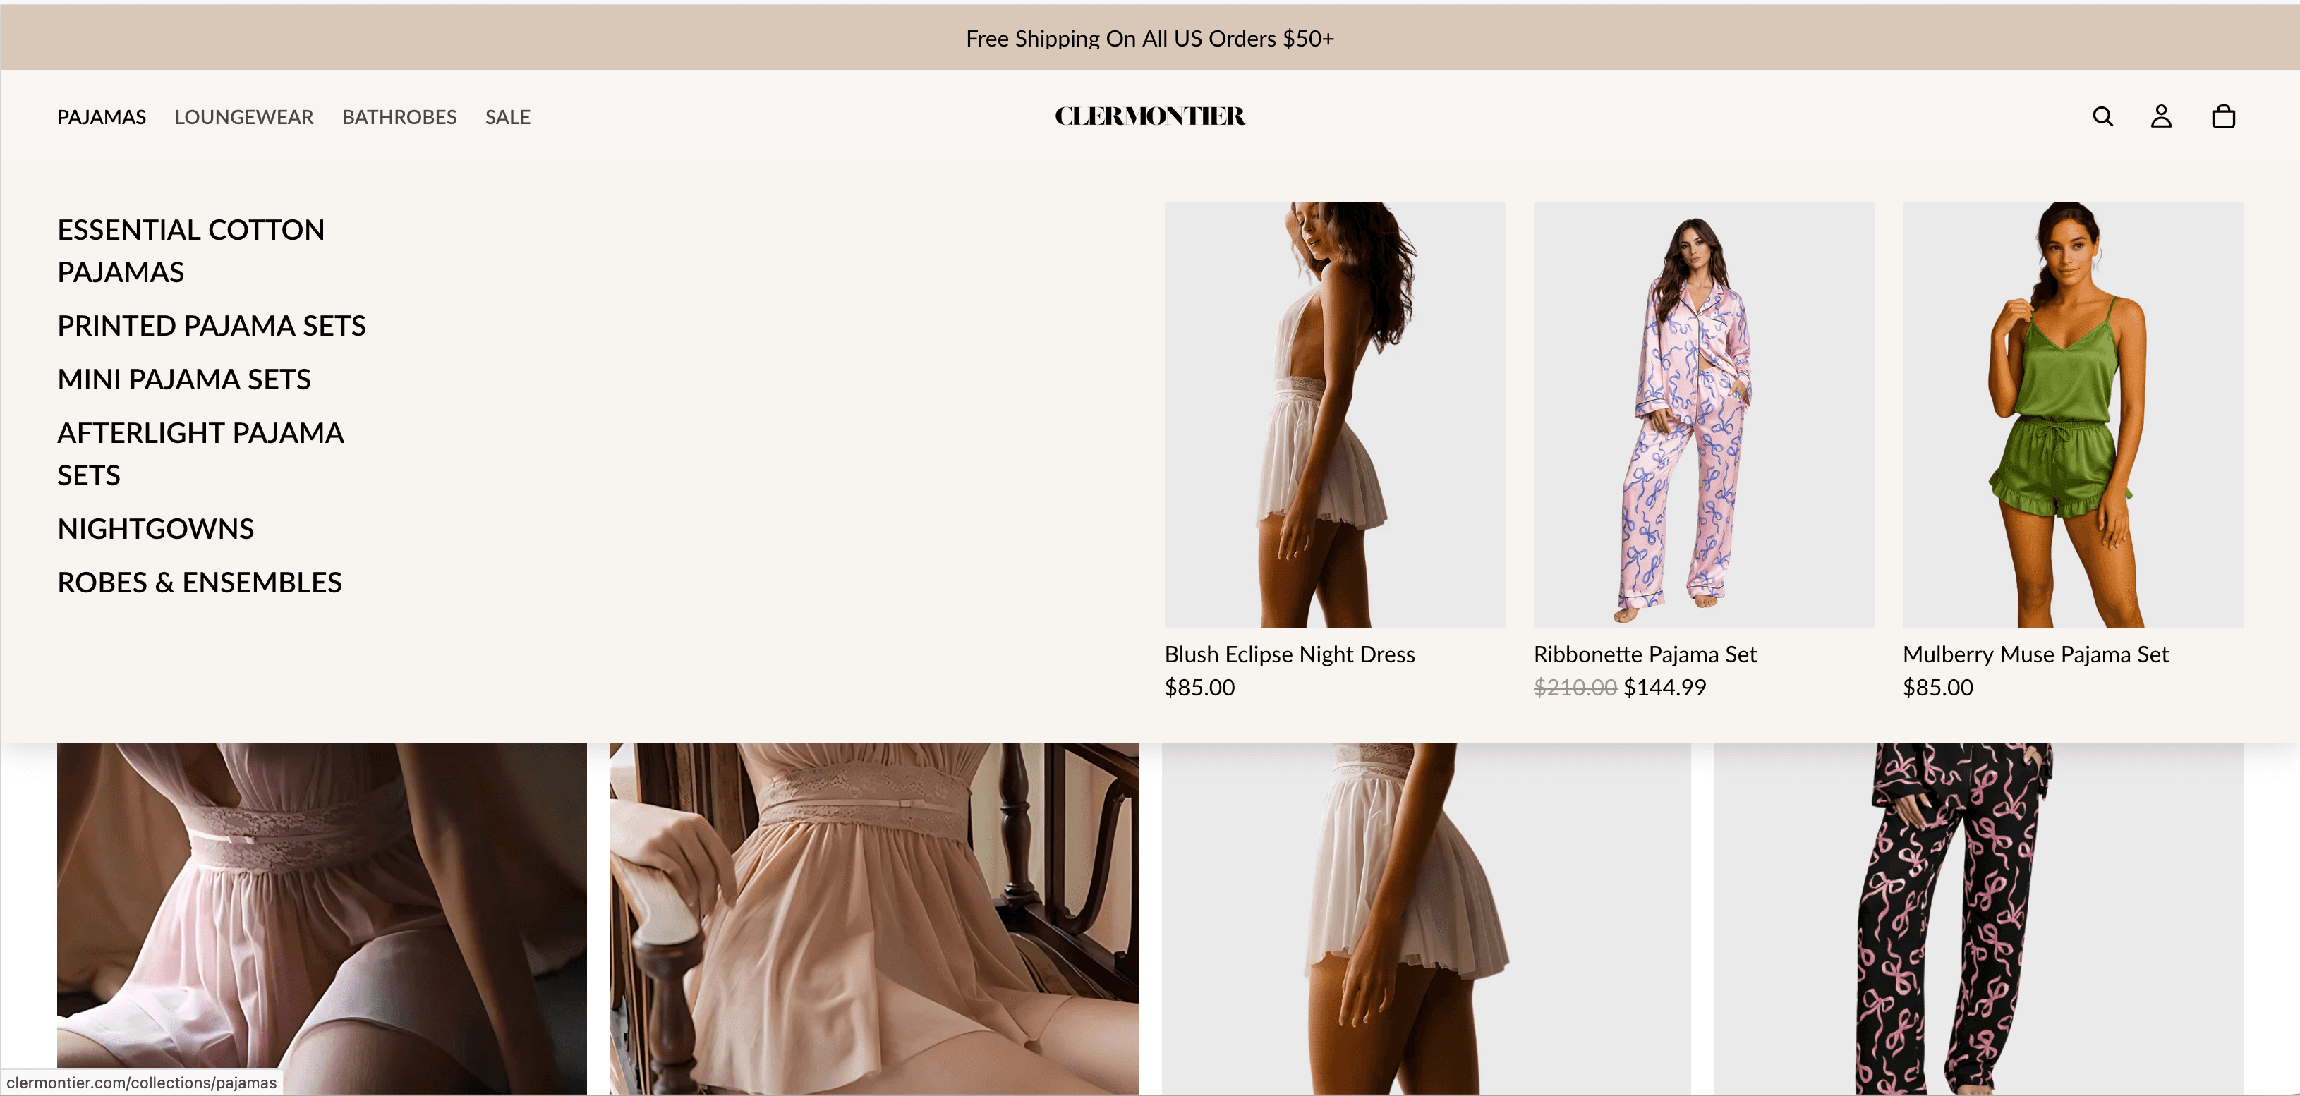Go to Printed Pajama Sets
The image size is (2300, 1096).
click(211, 326)
